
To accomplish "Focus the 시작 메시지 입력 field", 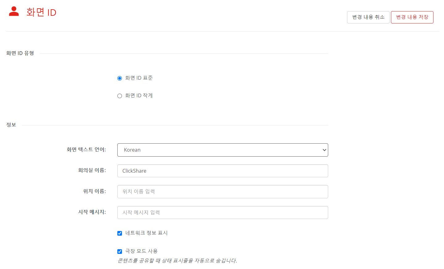I will pyautogui.click(x=223, y=212).
